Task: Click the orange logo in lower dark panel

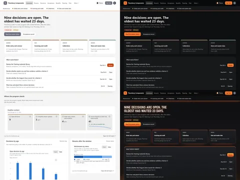Action: [125, 93]
